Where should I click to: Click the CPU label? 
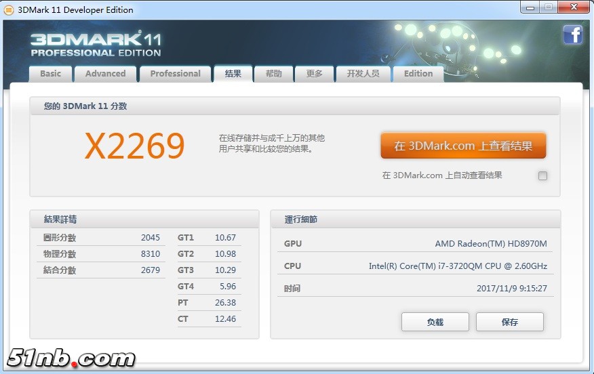(292, 266)
